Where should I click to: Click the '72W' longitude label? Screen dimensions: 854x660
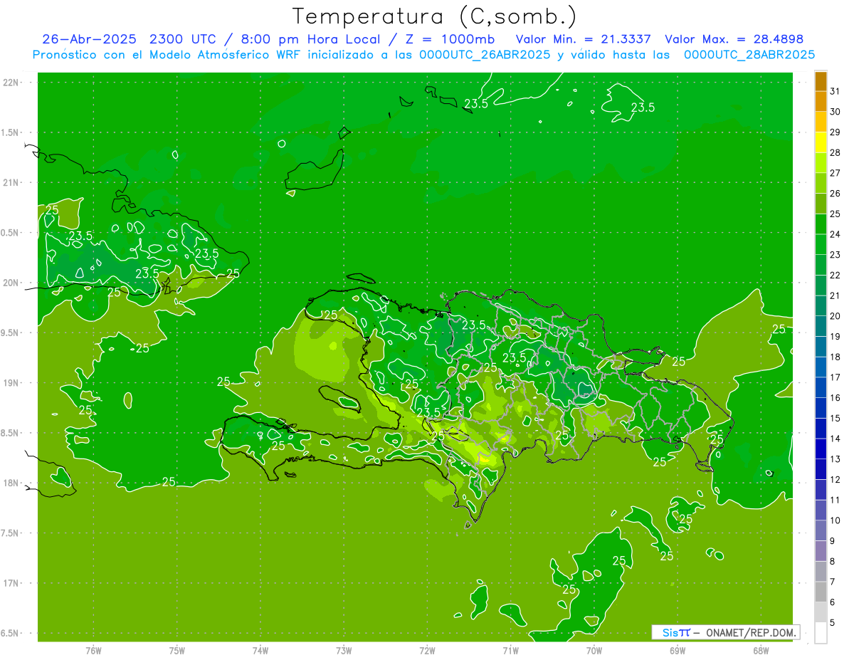click(427, 651)
